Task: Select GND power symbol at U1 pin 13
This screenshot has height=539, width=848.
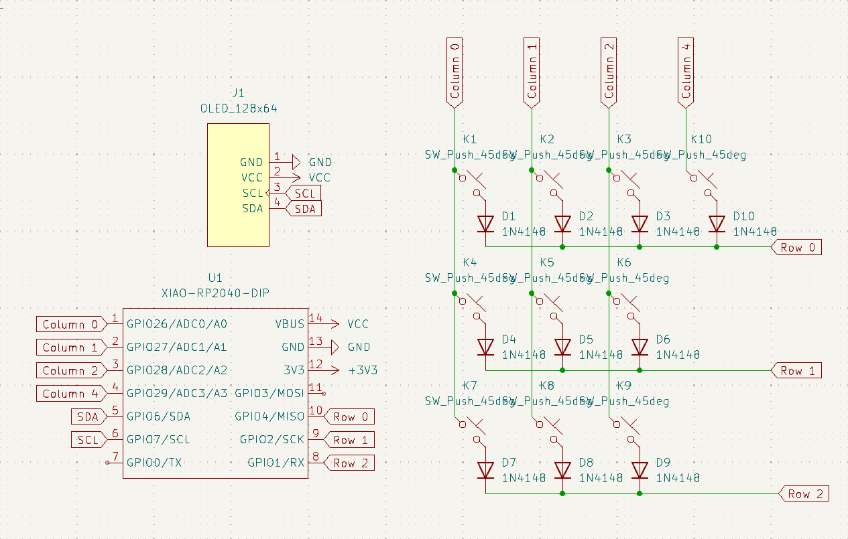Action: point(335,347)
